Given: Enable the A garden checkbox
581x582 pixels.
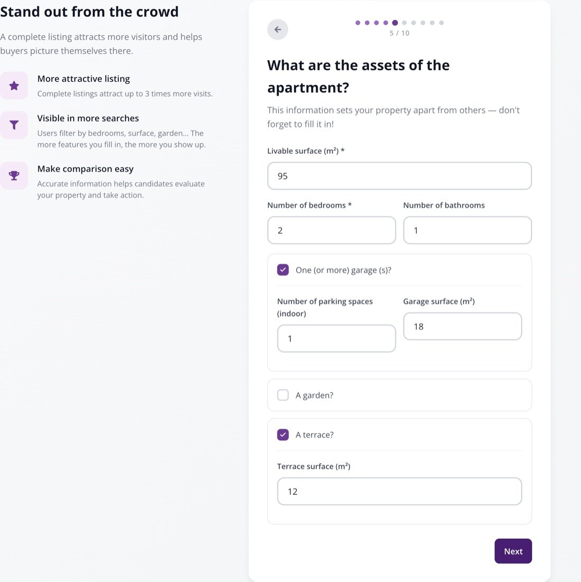Looking at the screenshot, I should (x=283, y=395).
